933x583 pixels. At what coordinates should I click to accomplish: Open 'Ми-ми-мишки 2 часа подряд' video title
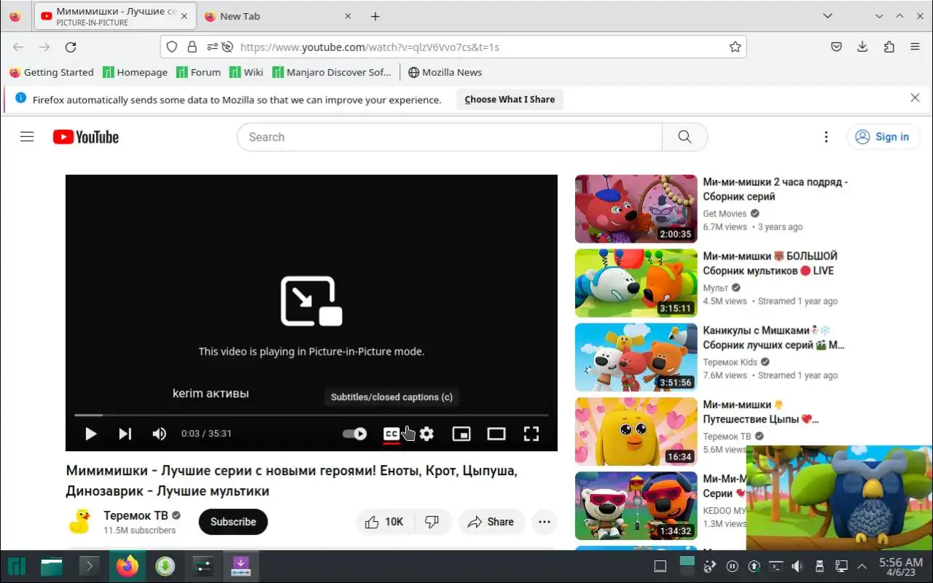point(775,189)
